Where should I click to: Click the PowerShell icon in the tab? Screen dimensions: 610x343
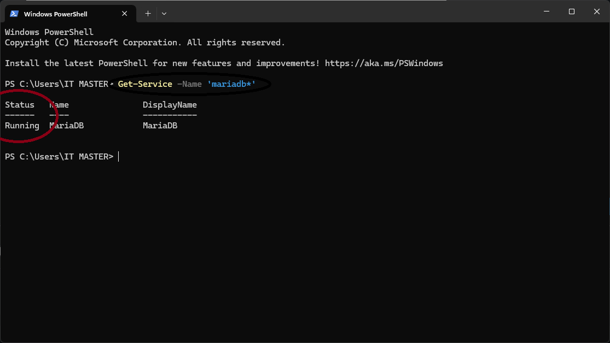click(x=14, y=14)
